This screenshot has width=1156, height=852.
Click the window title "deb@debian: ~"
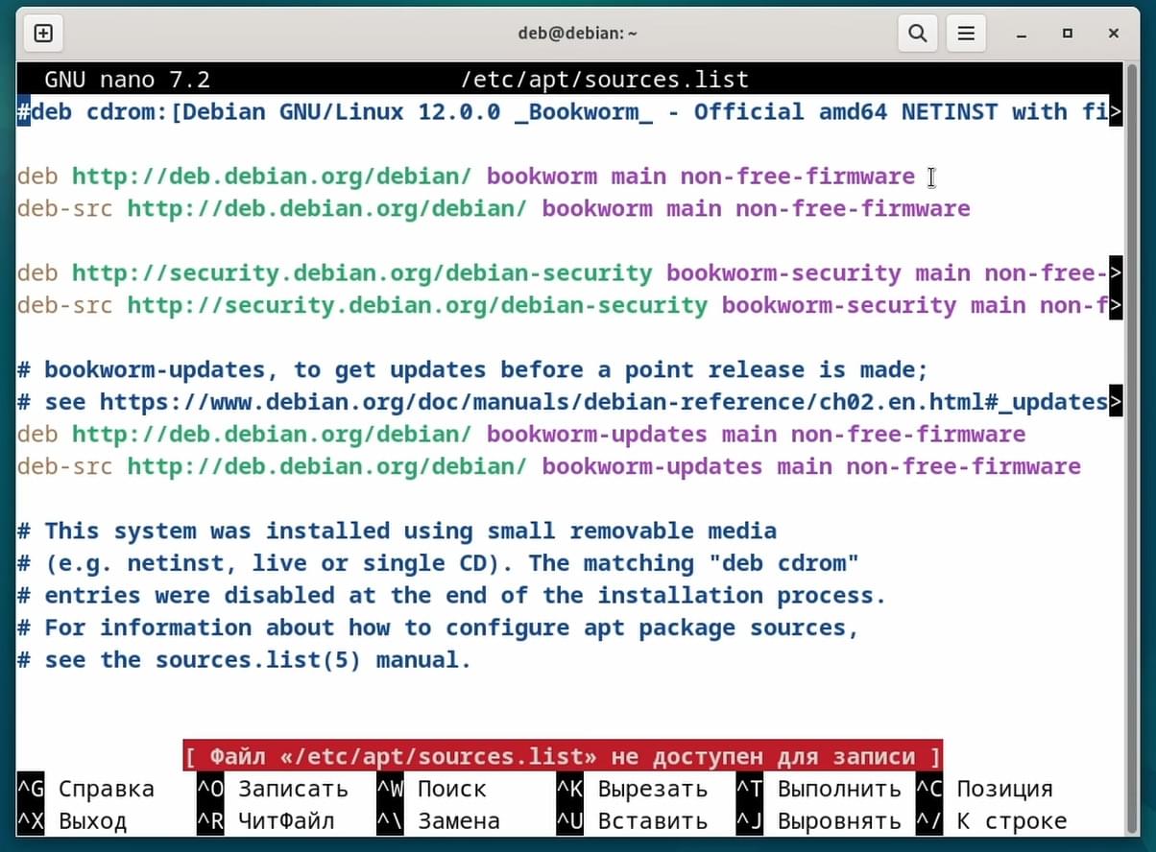click(x=578, y=34)
